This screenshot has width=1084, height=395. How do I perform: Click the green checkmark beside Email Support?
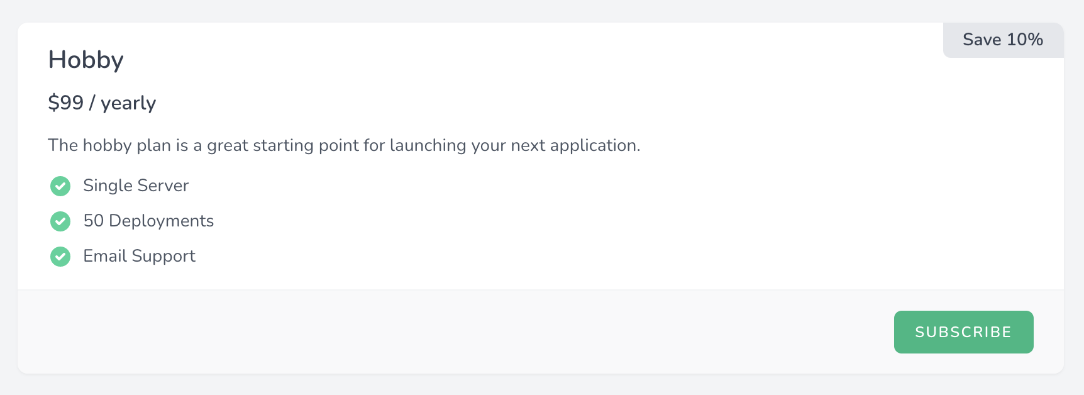tap(60, 257)
